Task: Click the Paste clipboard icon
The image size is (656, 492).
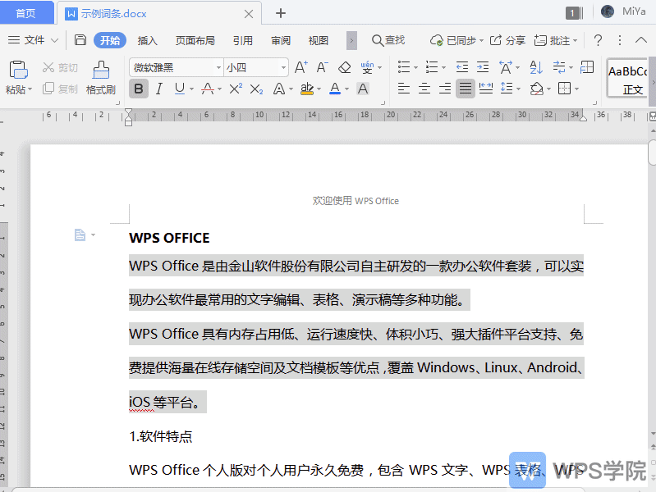Action: pyautogui.click(x=18, y=70)
